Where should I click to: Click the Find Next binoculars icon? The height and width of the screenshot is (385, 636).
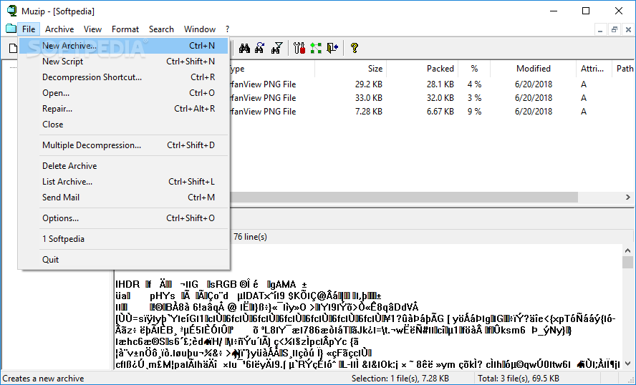[x=260, y=48]
